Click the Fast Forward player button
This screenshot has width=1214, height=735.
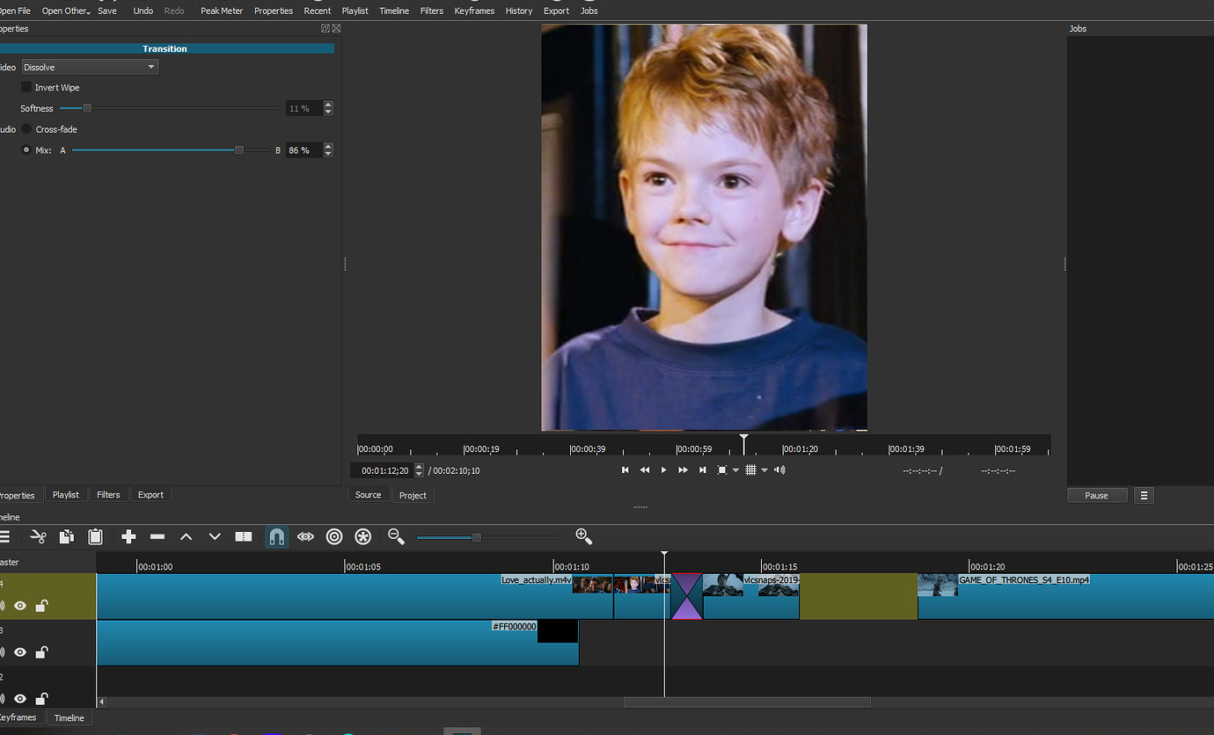click(x=684, y=470)
